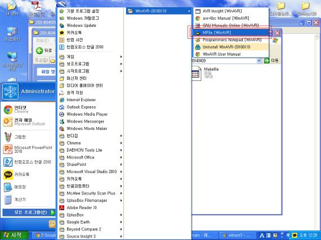Click the Explorer window vertical scrollbar
This screenshot has height=240, width=321.
point(317,132)
